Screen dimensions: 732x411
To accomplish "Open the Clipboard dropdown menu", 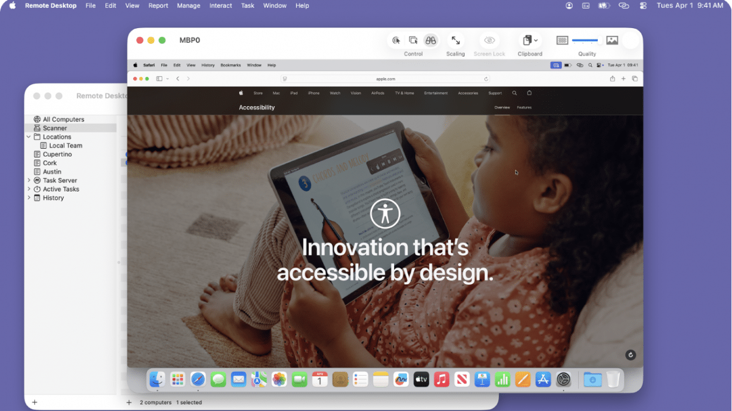I will click(529, 40).
